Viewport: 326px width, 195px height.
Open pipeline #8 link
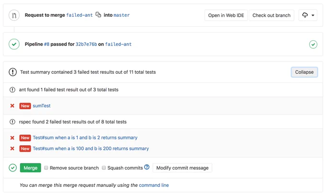tap(47, 44)
